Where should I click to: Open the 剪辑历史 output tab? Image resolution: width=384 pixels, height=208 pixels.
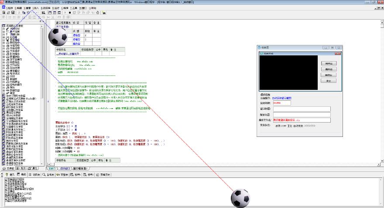click(x=103, y=174)
